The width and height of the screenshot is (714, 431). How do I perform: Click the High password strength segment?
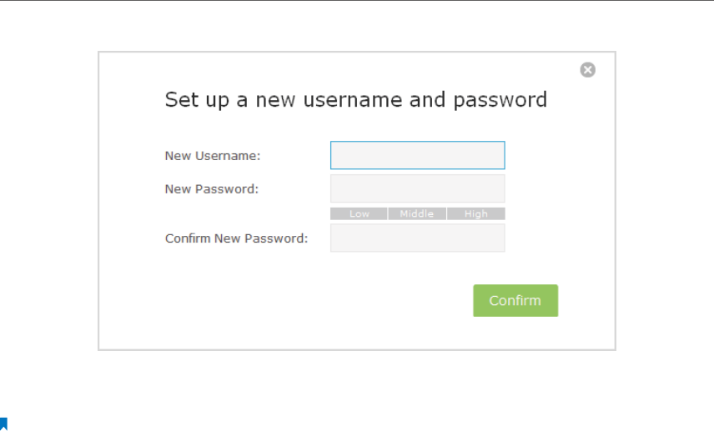475,214
